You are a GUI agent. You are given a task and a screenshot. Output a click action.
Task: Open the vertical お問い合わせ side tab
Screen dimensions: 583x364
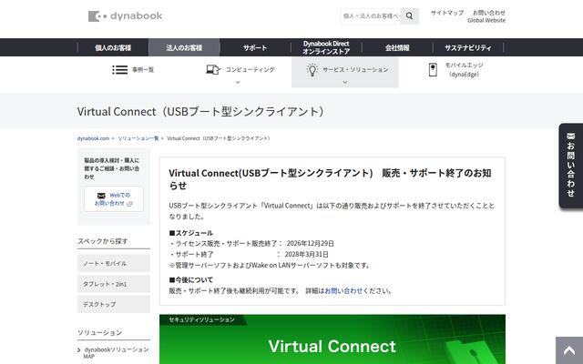pos(571,166)
